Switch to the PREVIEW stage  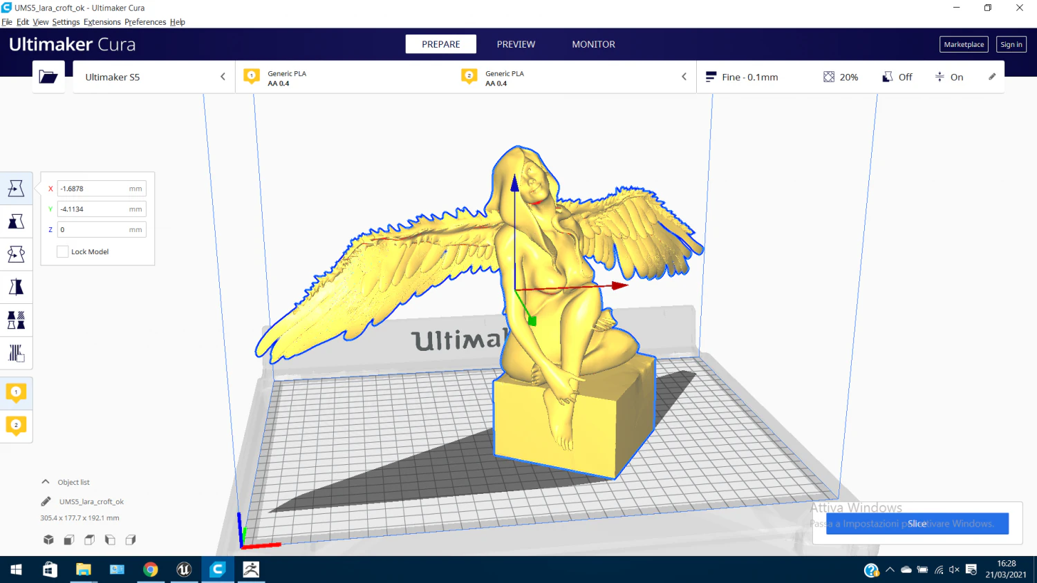[516, 44]
